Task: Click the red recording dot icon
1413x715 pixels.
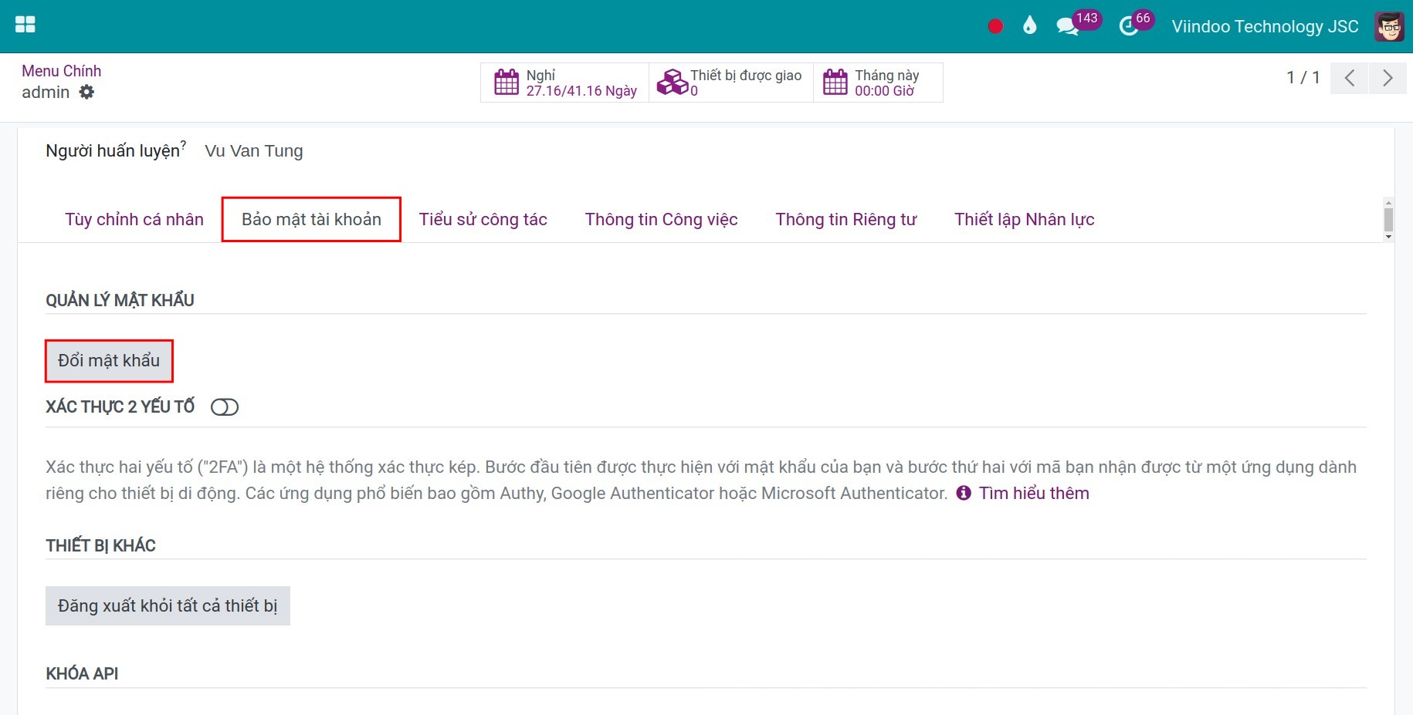Action: (995, 26)
